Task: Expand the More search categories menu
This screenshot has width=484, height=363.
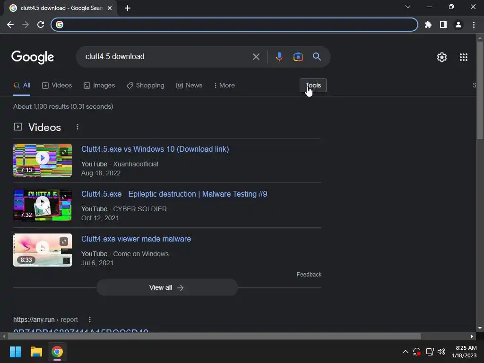Action: pos(225,86)
